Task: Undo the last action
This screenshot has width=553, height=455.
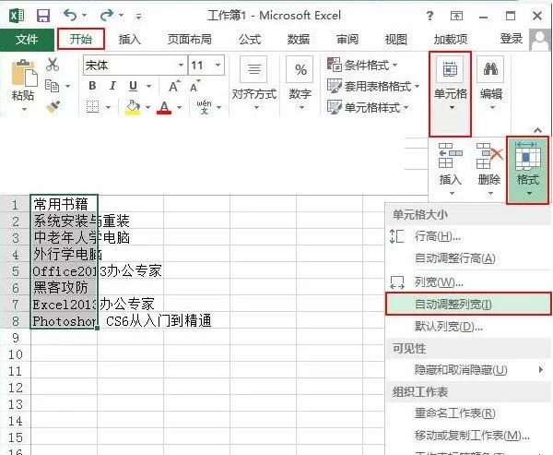Action: tap(70, 15)
